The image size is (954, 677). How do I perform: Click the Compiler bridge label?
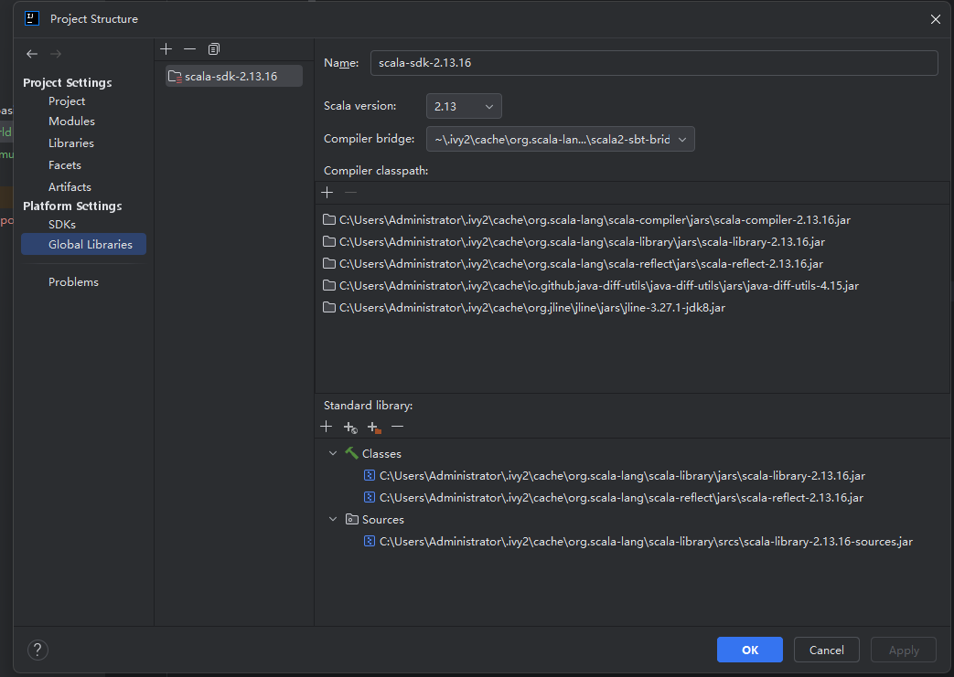pyautogui.click(x=370, y=138)
